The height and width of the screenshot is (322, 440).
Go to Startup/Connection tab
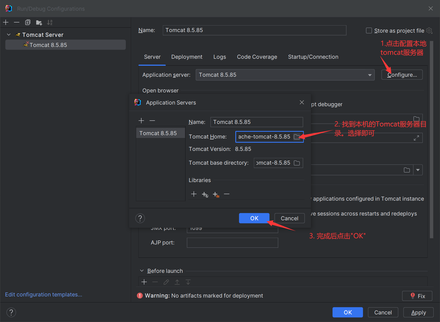point(313,57)
